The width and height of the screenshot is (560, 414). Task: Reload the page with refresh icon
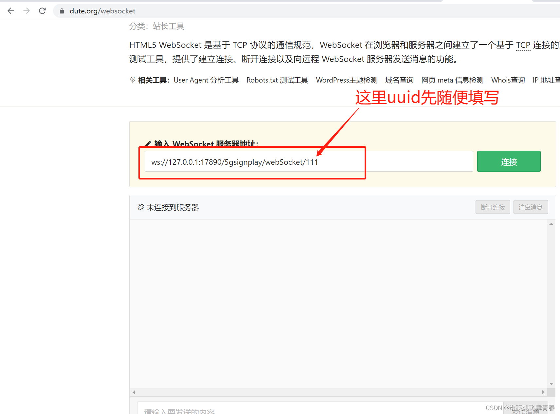tap(42, 11)
